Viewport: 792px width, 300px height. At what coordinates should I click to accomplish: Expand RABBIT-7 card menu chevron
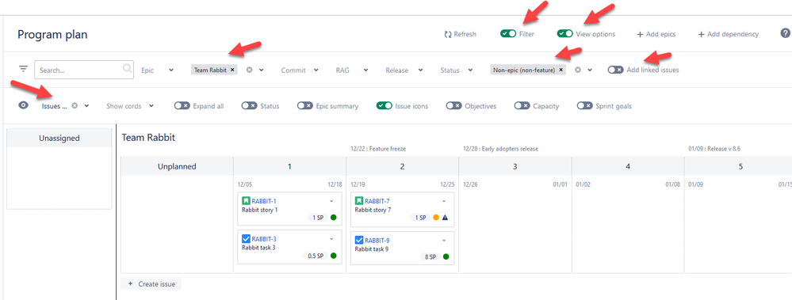(444, 201)
